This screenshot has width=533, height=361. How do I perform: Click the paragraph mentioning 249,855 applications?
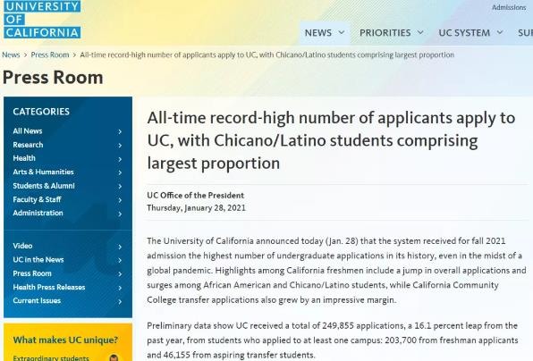[x=333, y=340]
